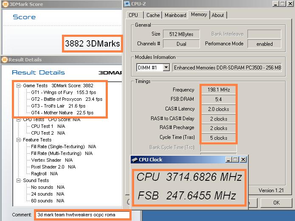Image resolution: width=295 pixels, height=221 pixels.
Task: Click the 198.1 MHz frequency value
Action: pyautogui.click(x=219, y=90)
